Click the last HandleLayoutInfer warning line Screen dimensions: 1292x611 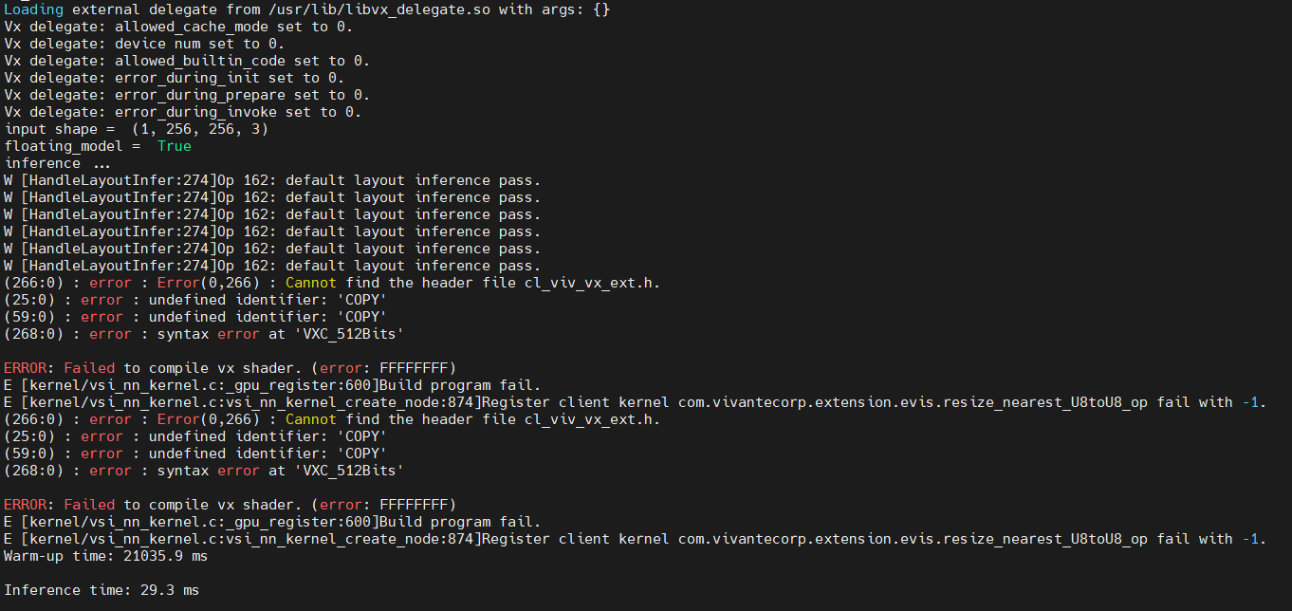[272, 266]
